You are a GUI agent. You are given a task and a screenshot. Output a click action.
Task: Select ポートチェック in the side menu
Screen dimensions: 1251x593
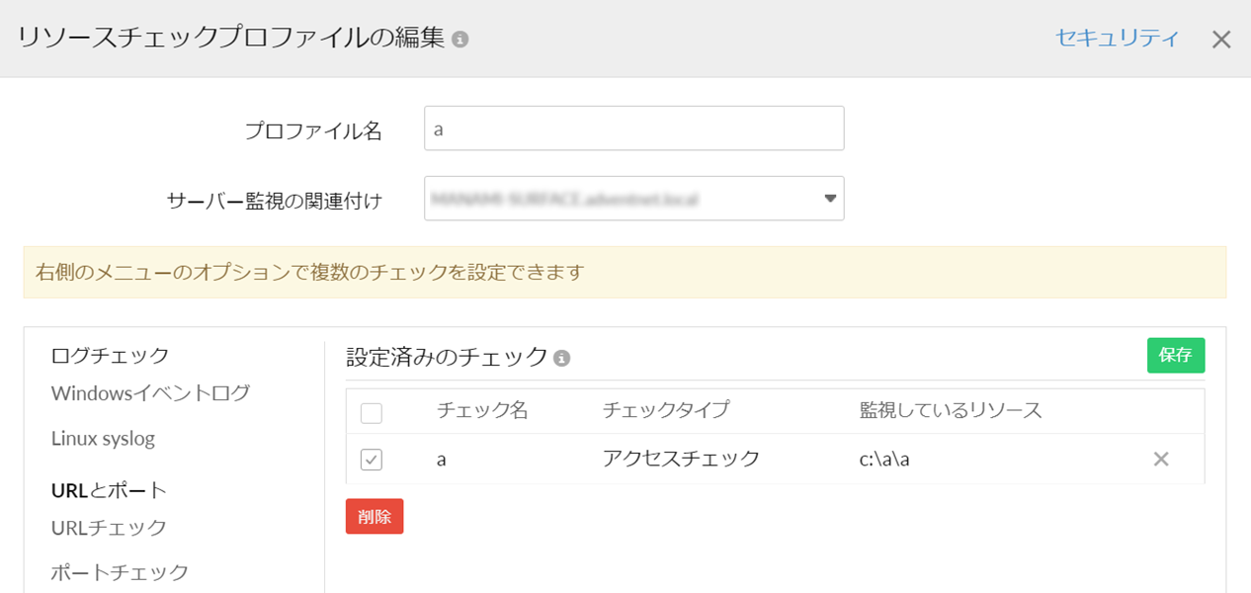[x=120, y=572]
